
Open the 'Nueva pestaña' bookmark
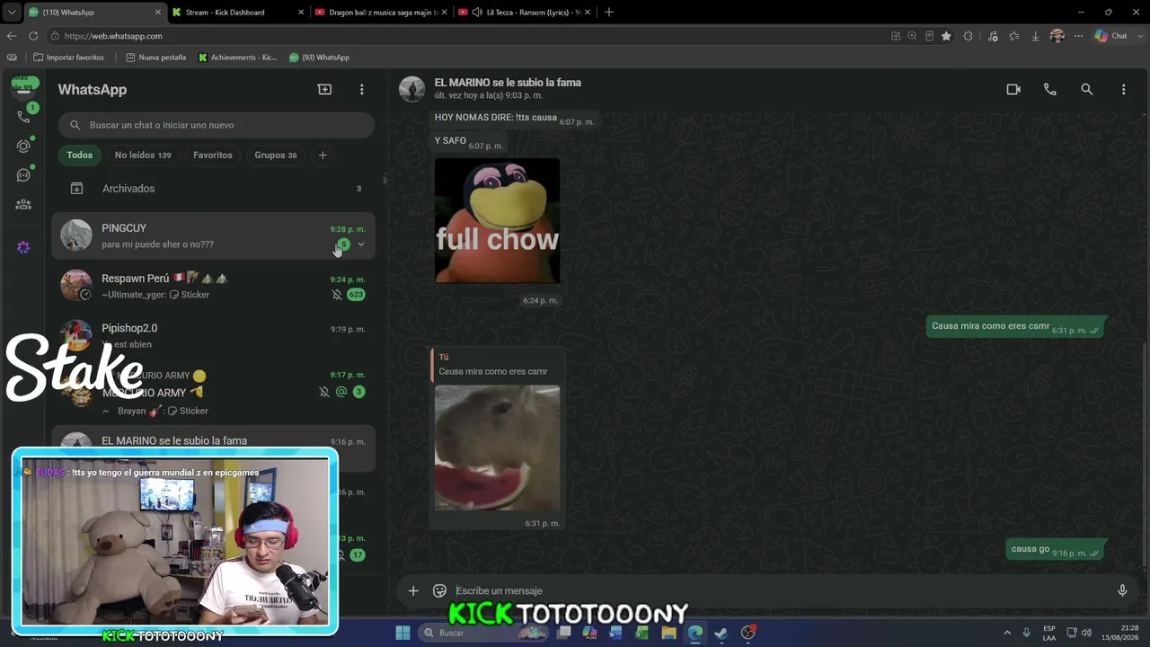click(x=156, y=58)
